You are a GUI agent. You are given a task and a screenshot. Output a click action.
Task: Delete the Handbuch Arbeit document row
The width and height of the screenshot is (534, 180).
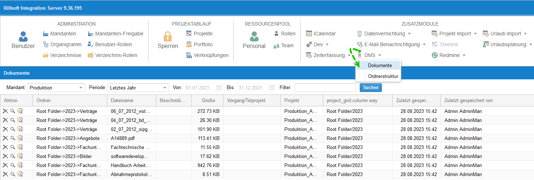tap(5, 165)
